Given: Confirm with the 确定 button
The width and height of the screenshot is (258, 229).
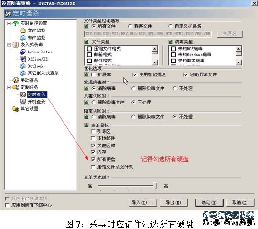Looking at the screenshot, I should click(x=209, y=203).
